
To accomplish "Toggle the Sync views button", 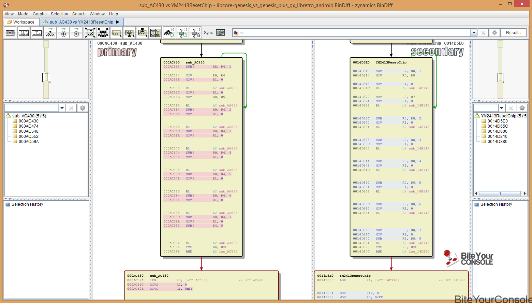I will (221, 33).
